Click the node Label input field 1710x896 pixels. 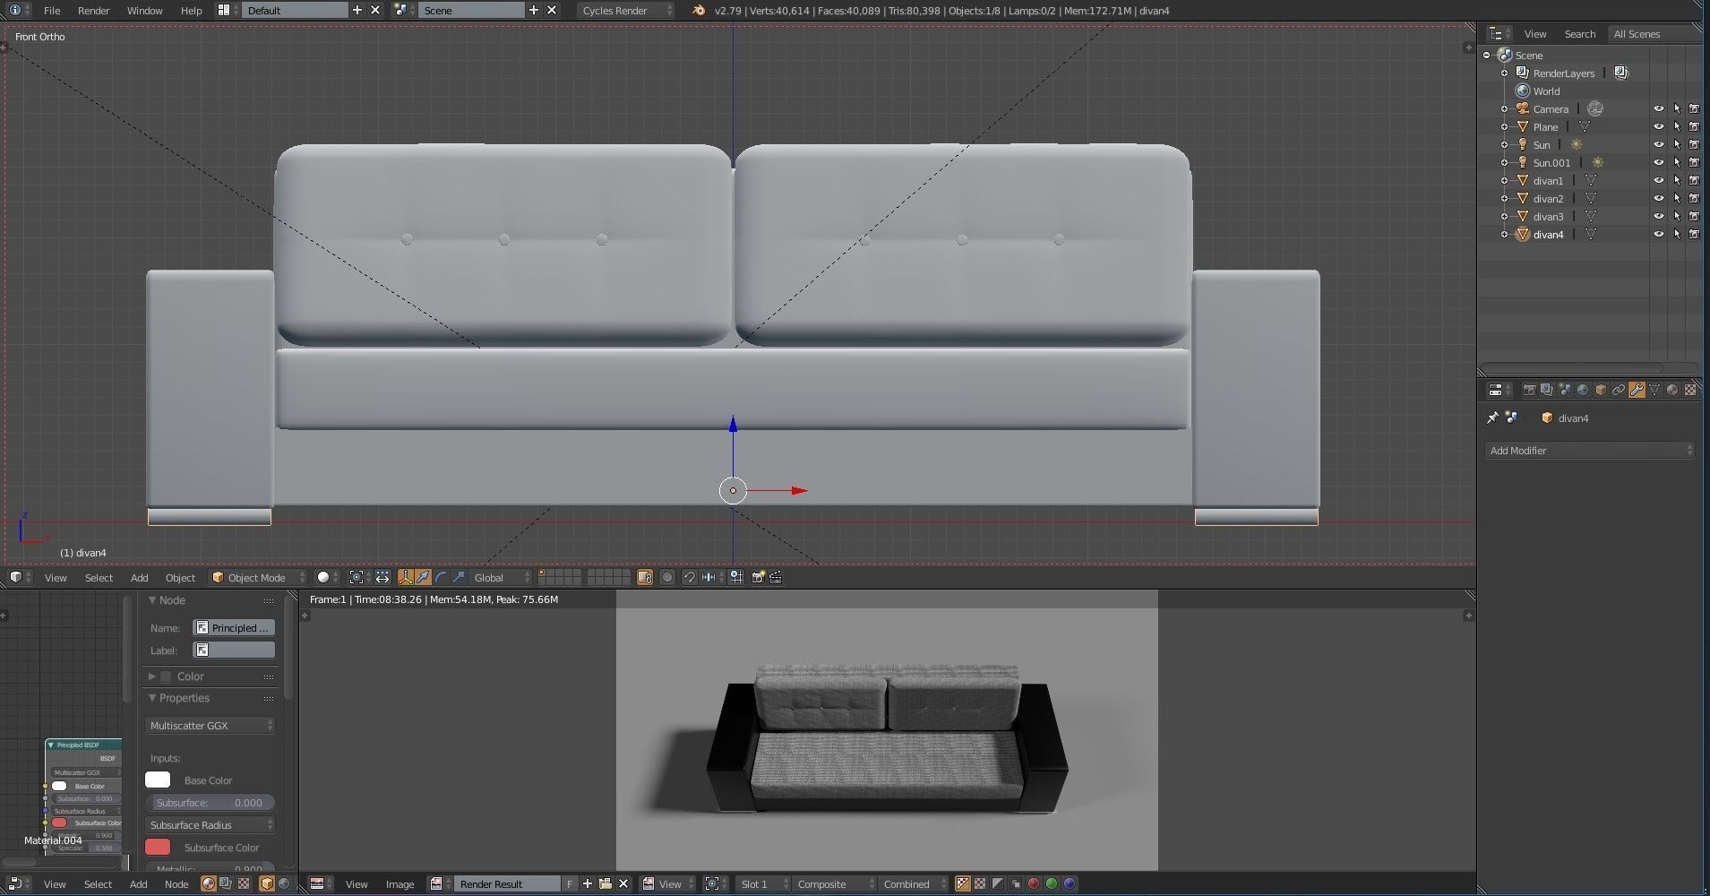234,650
